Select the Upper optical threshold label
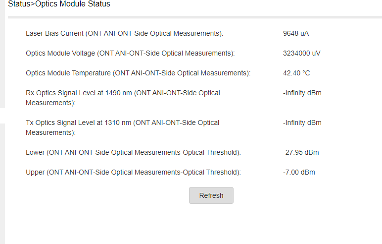This screenshot has height=244, width=382. (x=133, y=172)
